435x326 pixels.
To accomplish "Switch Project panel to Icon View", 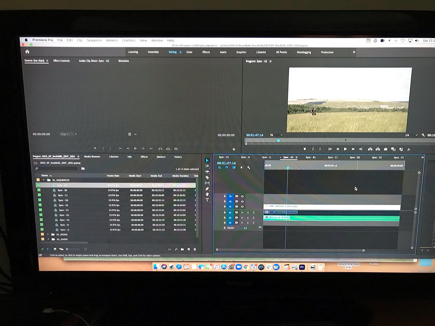I will [x=55, y=249].
